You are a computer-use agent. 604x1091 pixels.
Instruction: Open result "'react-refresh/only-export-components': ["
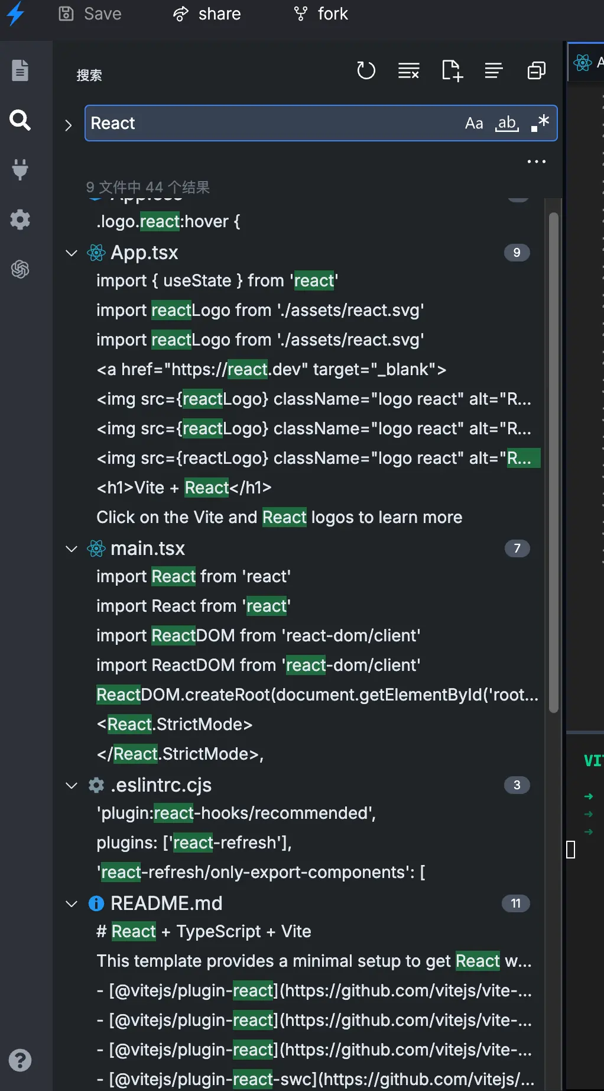click(x=261, y=872)
